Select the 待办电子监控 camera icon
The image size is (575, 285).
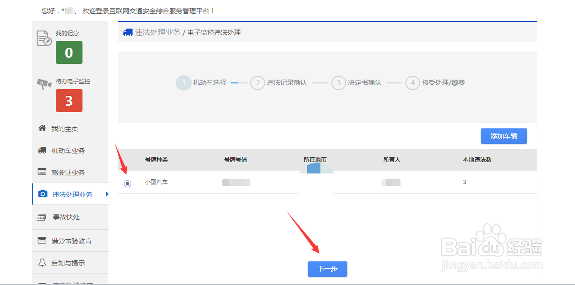pos(44,84)
